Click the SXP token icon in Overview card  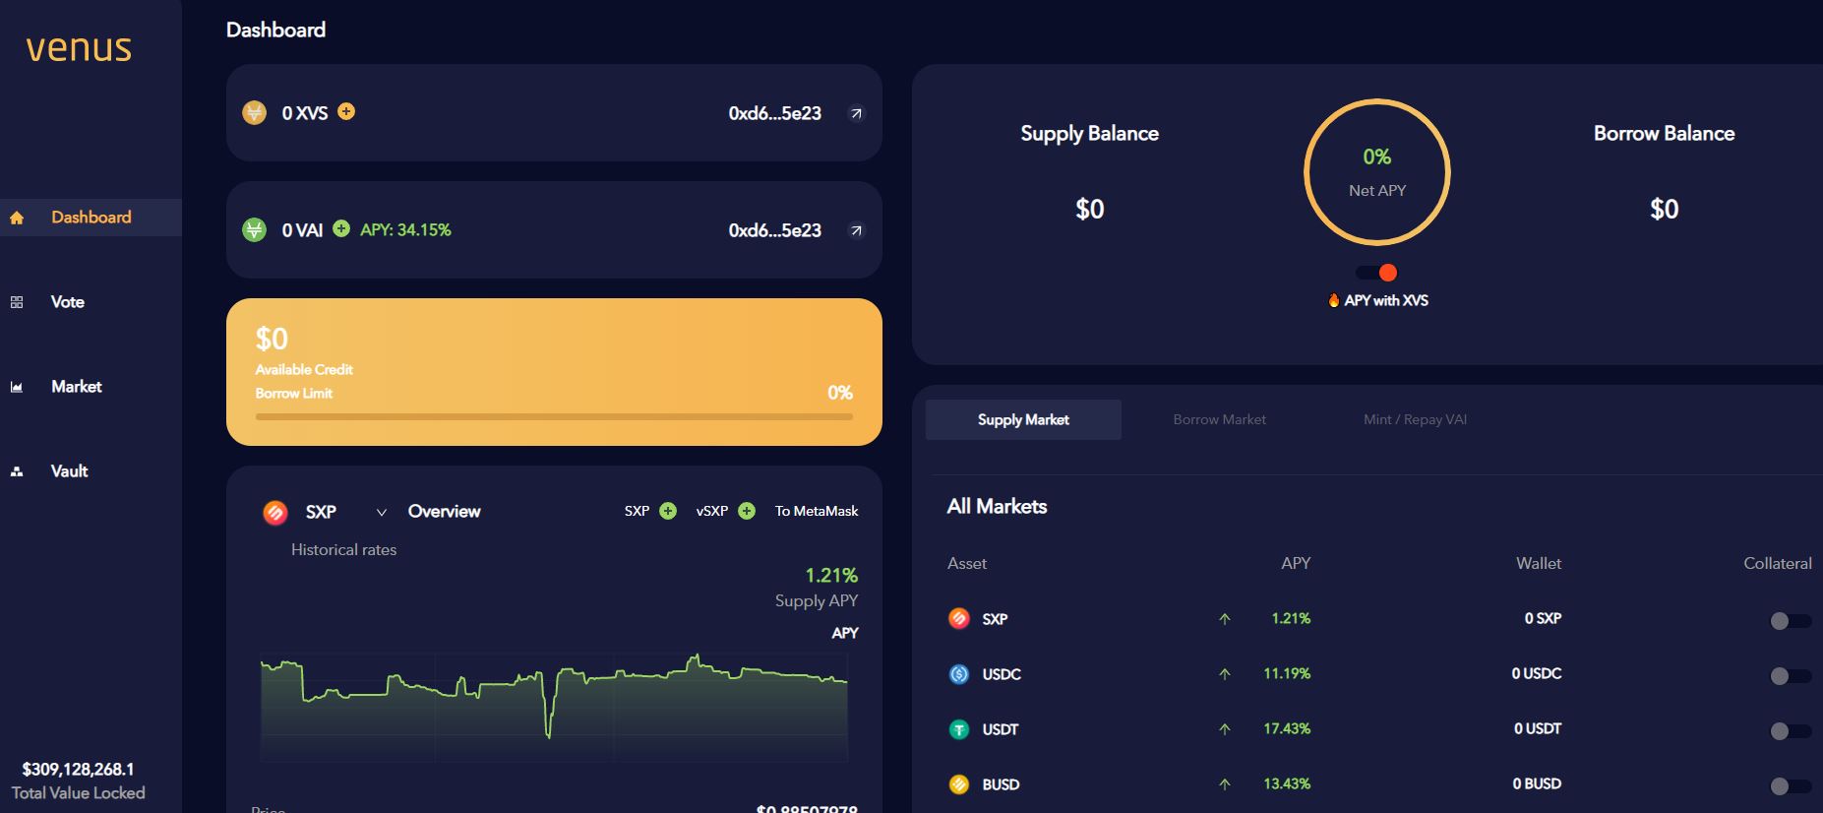click(275, 512)
